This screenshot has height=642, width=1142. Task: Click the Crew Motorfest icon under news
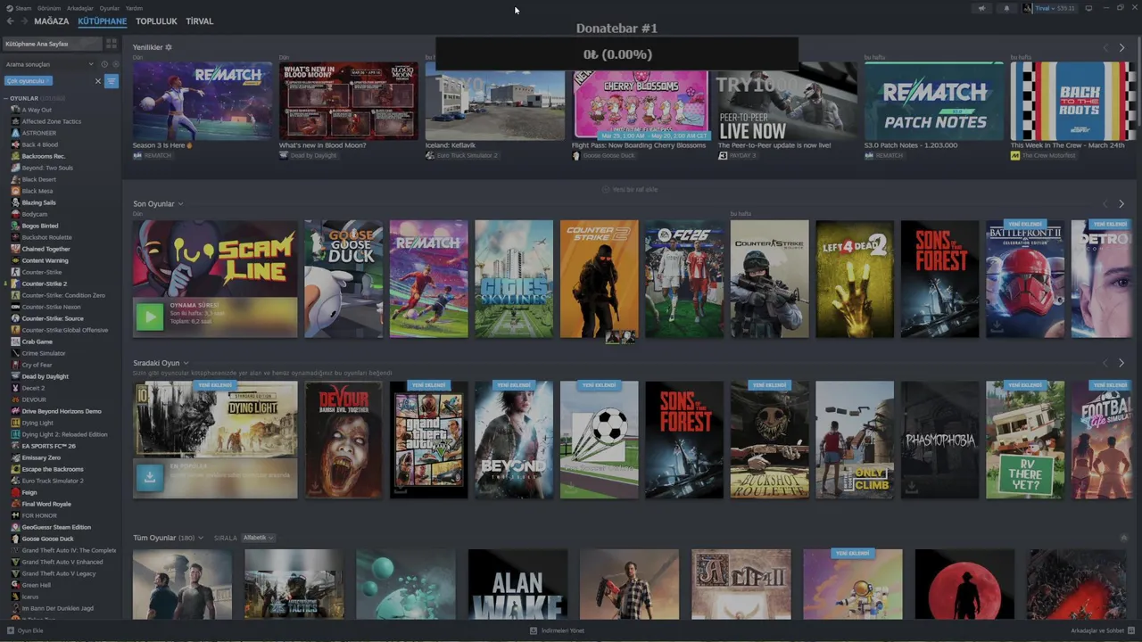coord(1015,155)
